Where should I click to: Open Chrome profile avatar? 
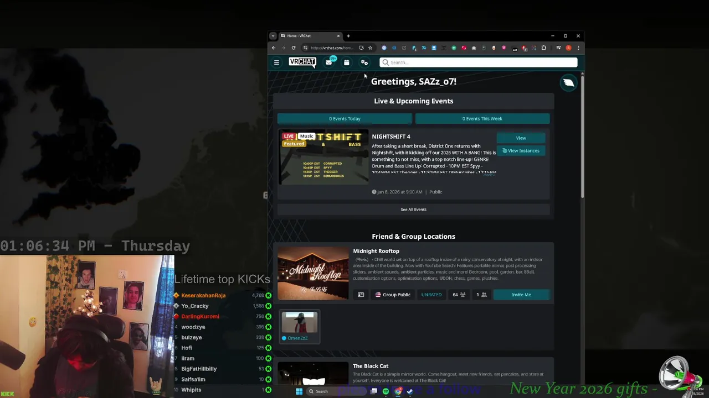[568, 48]
